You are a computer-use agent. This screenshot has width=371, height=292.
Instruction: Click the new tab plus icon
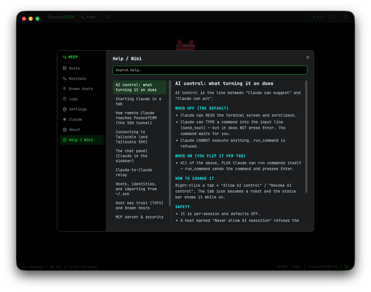click(109, 17)
